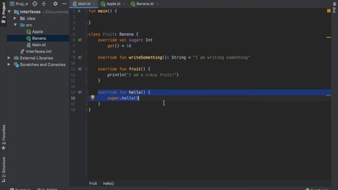The image size is (338, 190).
Task: Click the run gutter icon beside main()
Action: point(79,11)
